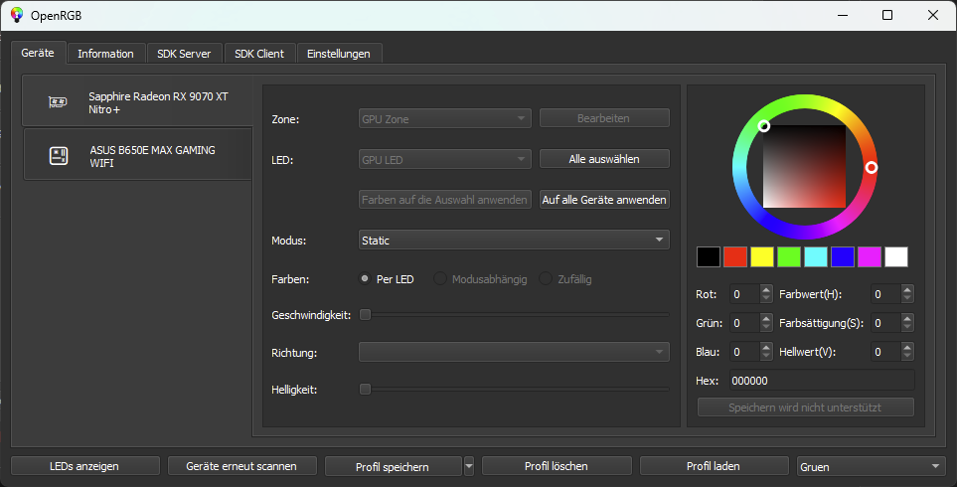This screenshot has width=957, height=487.
Task: Click the Blau value field
Action: [x=744, y=352]
